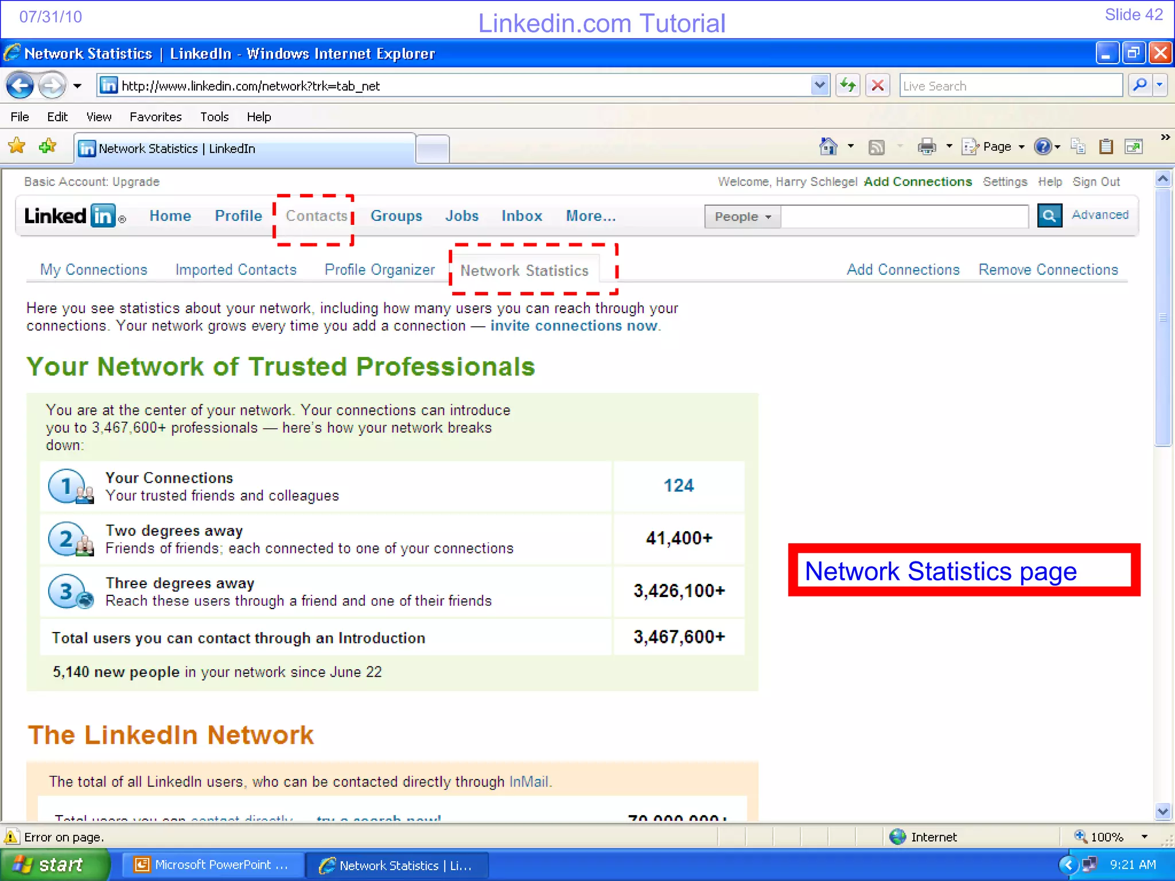Switch to Microsoft PowerPoint taskbar item
This screenshot has height=881, width=1175.
(212, 865)
